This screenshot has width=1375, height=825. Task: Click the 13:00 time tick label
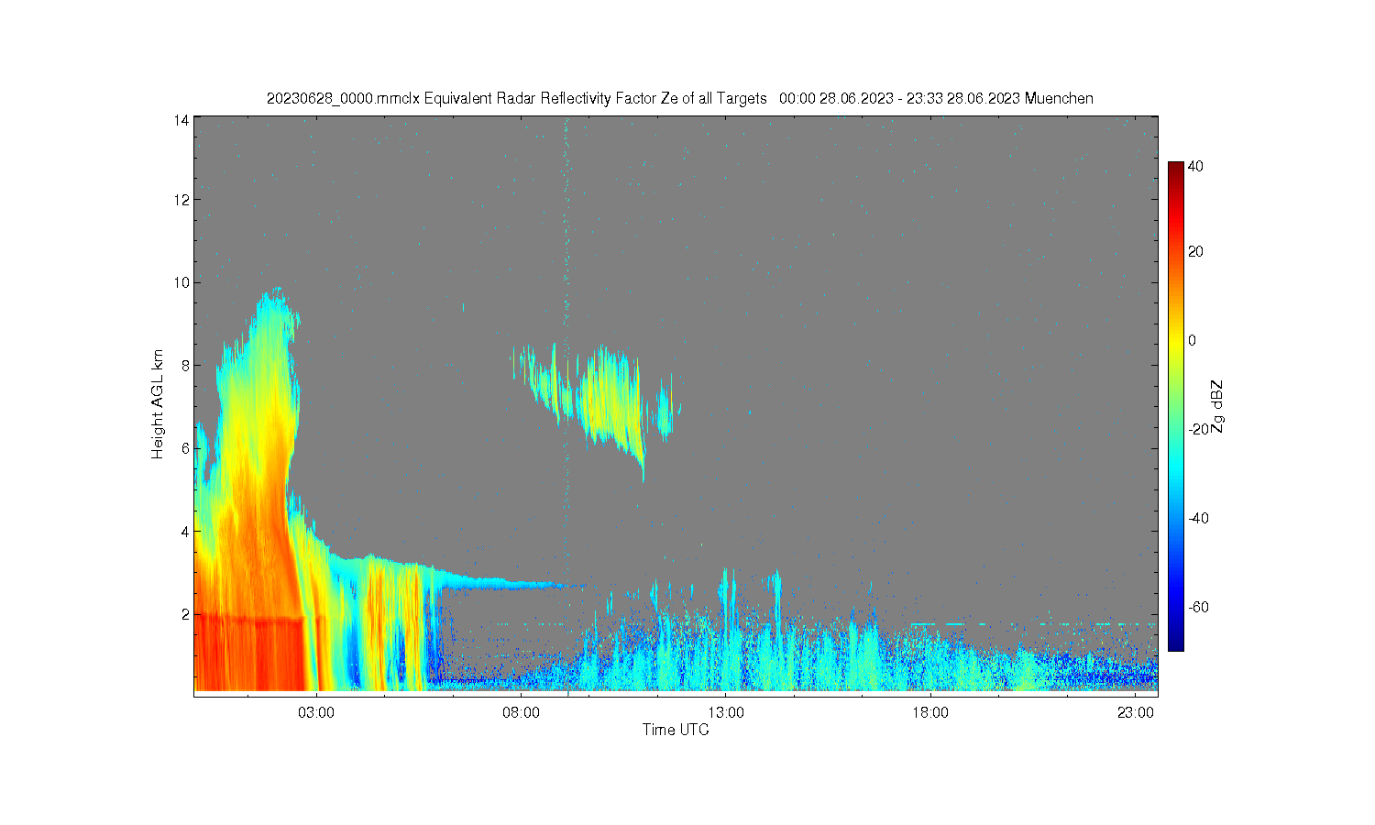(x=725, y=712)
